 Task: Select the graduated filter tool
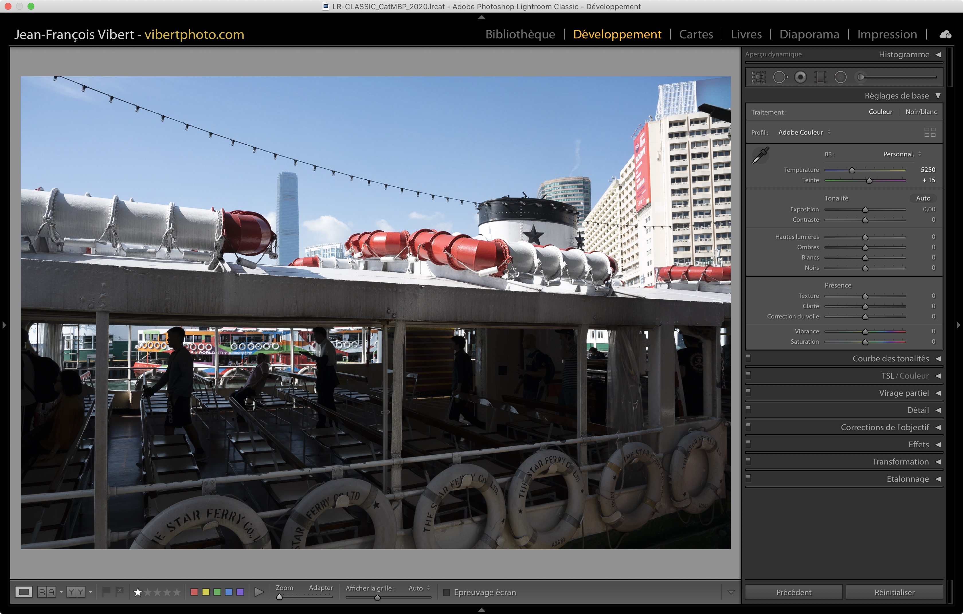820,77
